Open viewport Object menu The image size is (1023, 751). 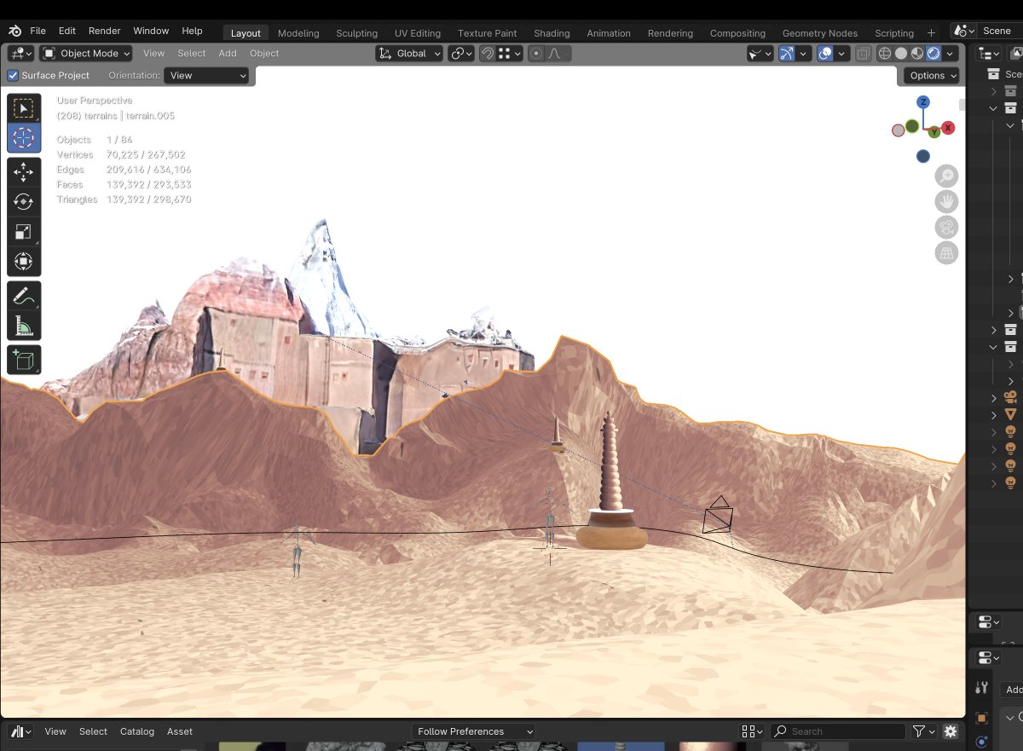click(x=264, y=54)
